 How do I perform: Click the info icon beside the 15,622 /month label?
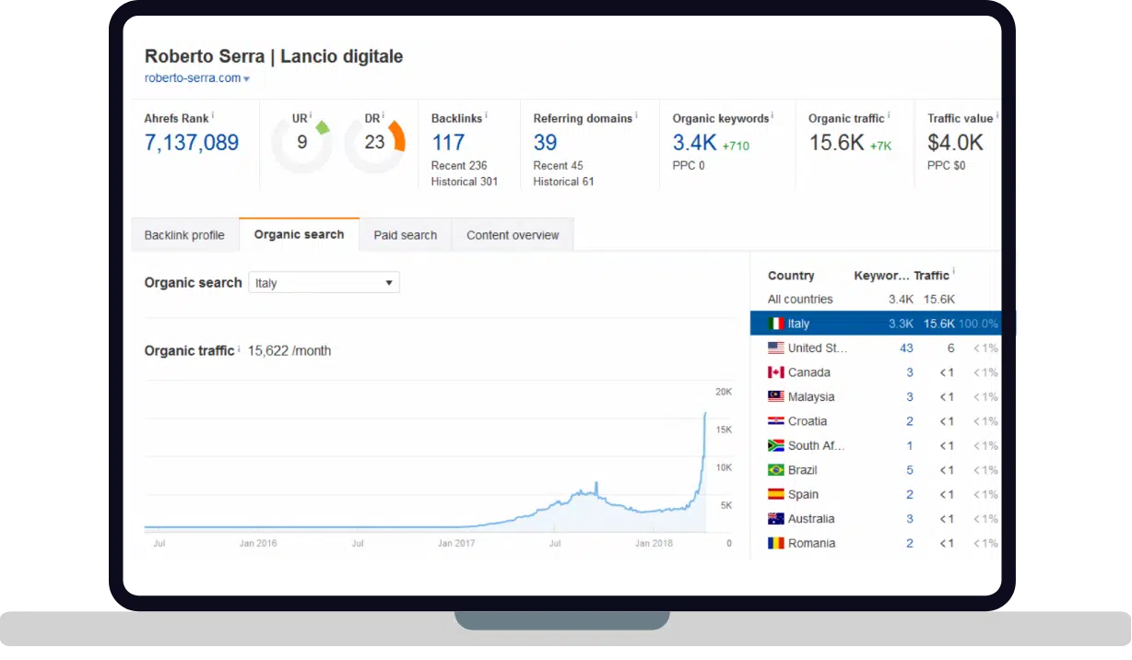click(x=239, y=348)
